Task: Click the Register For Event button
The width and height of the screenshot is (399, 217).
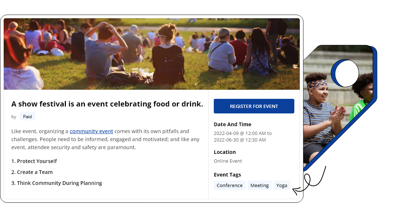Action: (x=254, y=106)
